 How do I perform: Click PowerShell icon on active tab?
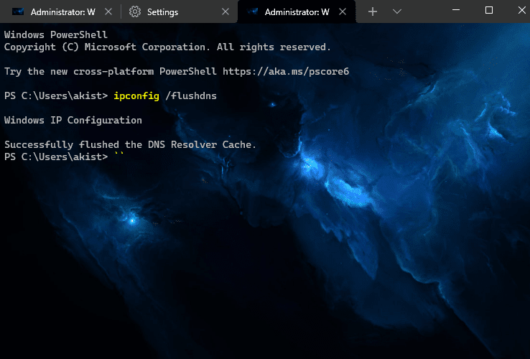(253, 11)
